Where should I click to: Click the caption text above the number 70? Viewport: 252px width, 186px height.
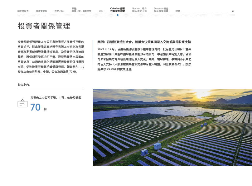coord(56,98)
